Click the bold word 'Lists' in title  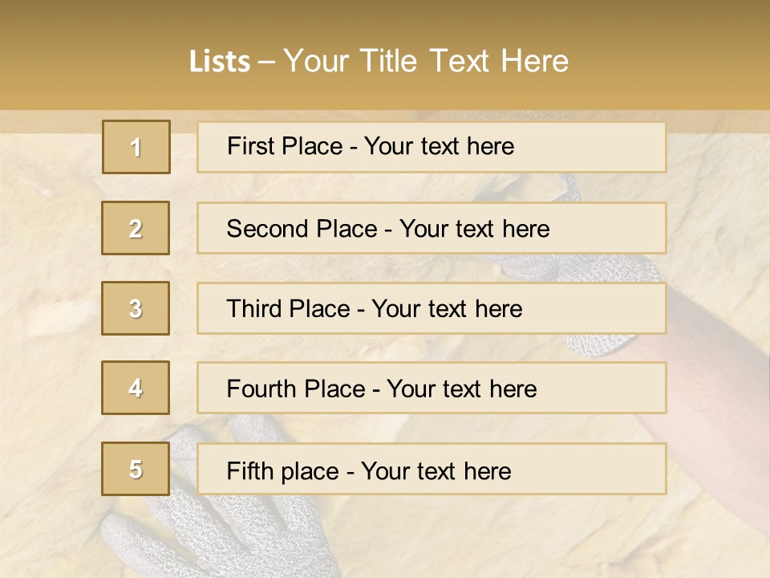click(220, 62)
